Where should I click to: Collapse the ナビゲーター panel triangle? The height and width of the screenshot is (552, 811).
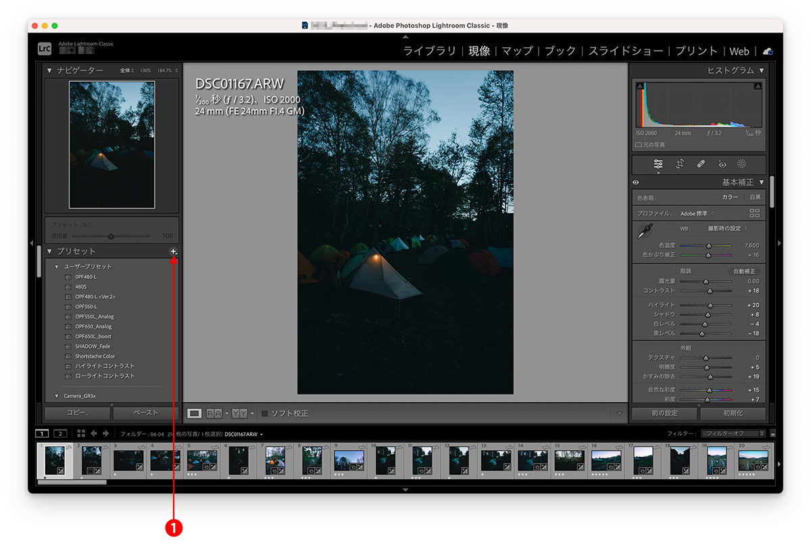point(49,70)
